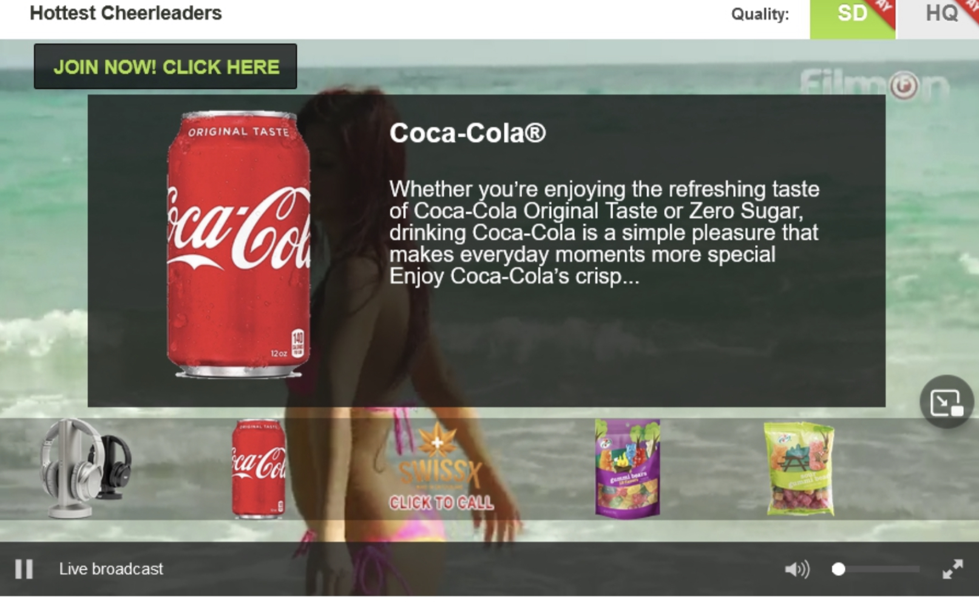Mute the audio with the speaker icon
Screen dimensions: 979x603
tap(796, 569)
